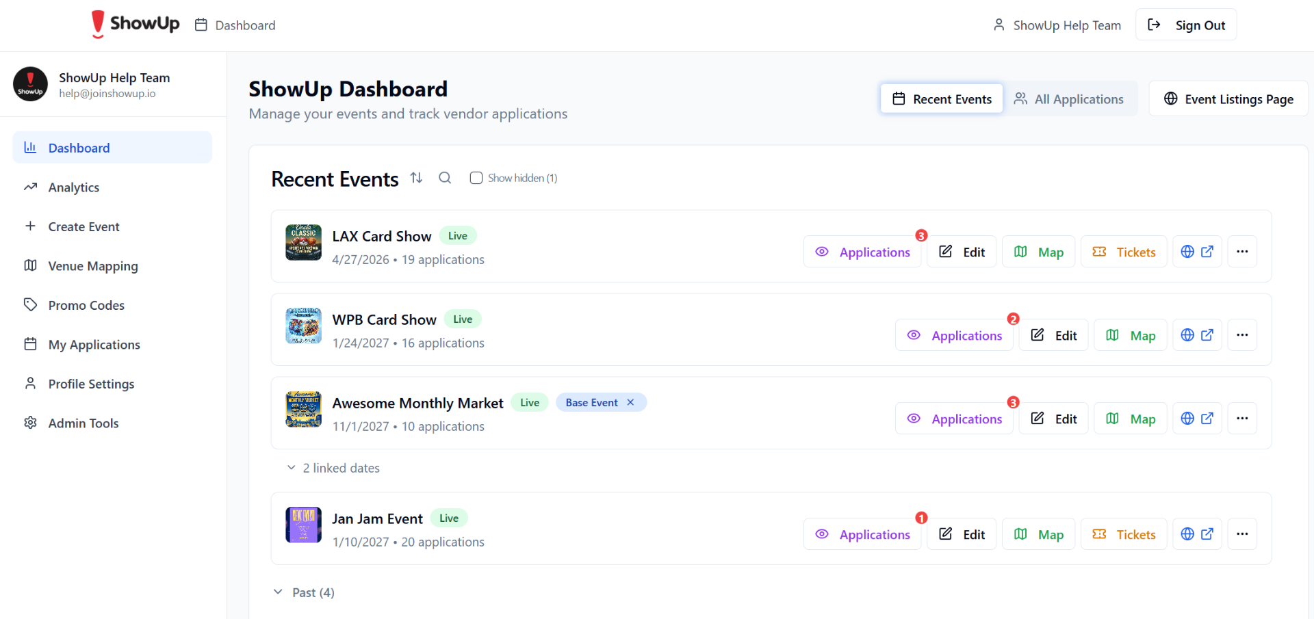Click the LAX Card Show title
Image resolution: width=1314 pixels, height=619 pixels.
click(382, 236)
